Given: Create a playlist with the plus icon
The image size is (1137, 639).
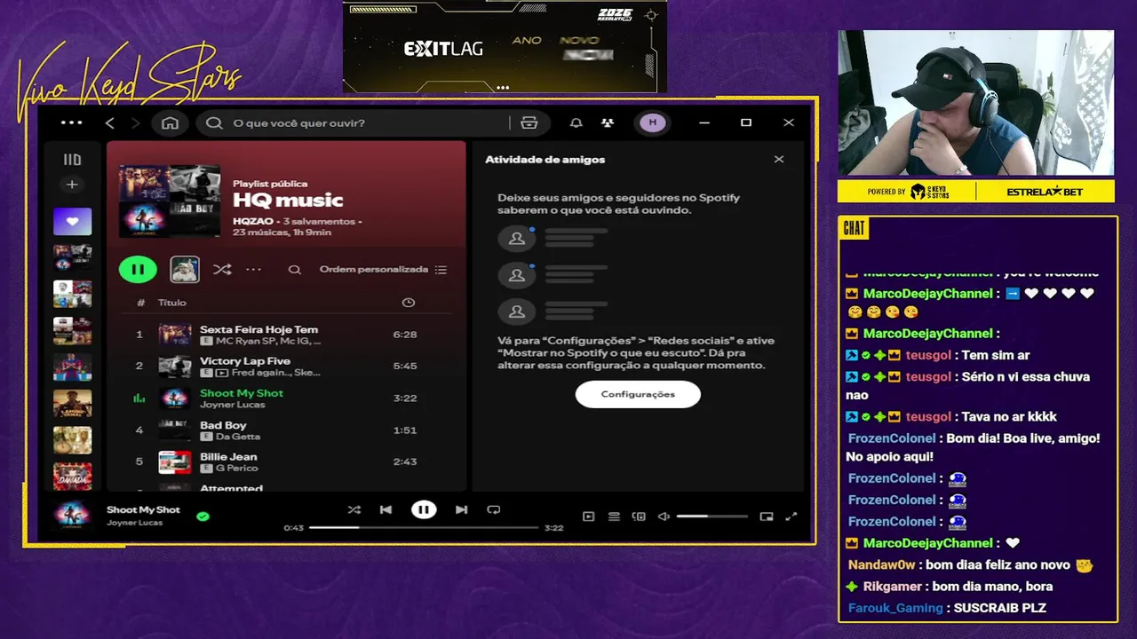Looking at the screenshot, I should point(72,185).
